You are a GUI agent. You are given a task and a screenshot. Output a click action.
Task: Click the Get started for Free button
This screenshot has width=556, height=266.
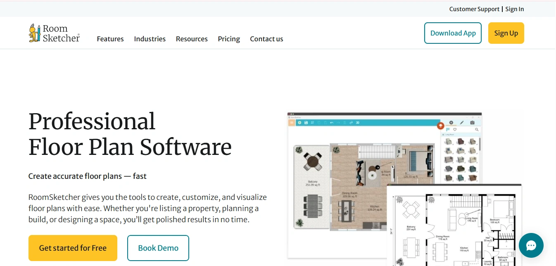pyautogui.click(x=73, y=248)
